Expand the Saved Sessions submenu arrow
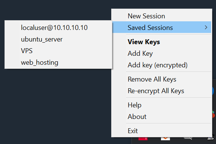The image size is (216, 144). tap(206, 27)
